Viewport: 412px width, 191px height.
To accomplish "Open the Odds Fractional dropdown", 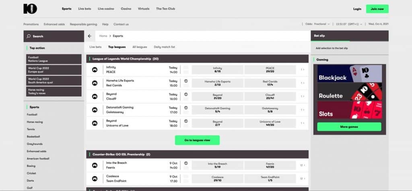I will [x=317, y=24].
